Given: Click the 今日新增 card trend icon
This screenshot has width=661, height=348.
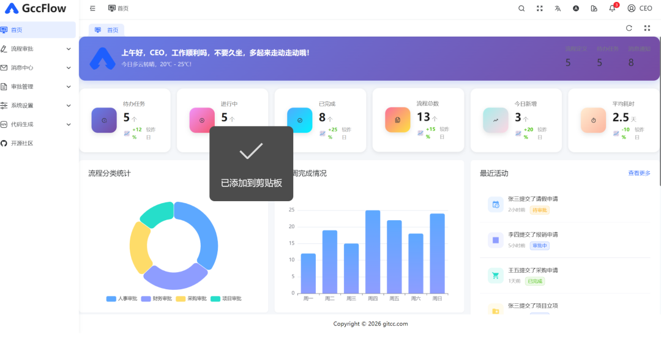Looking at the screenshot, I should tap(495, 120).
